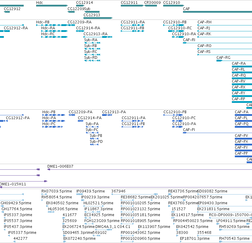Screen dimensions: 252x243
Task: Click protein CG12913-PA
Action: coord(107,115)
